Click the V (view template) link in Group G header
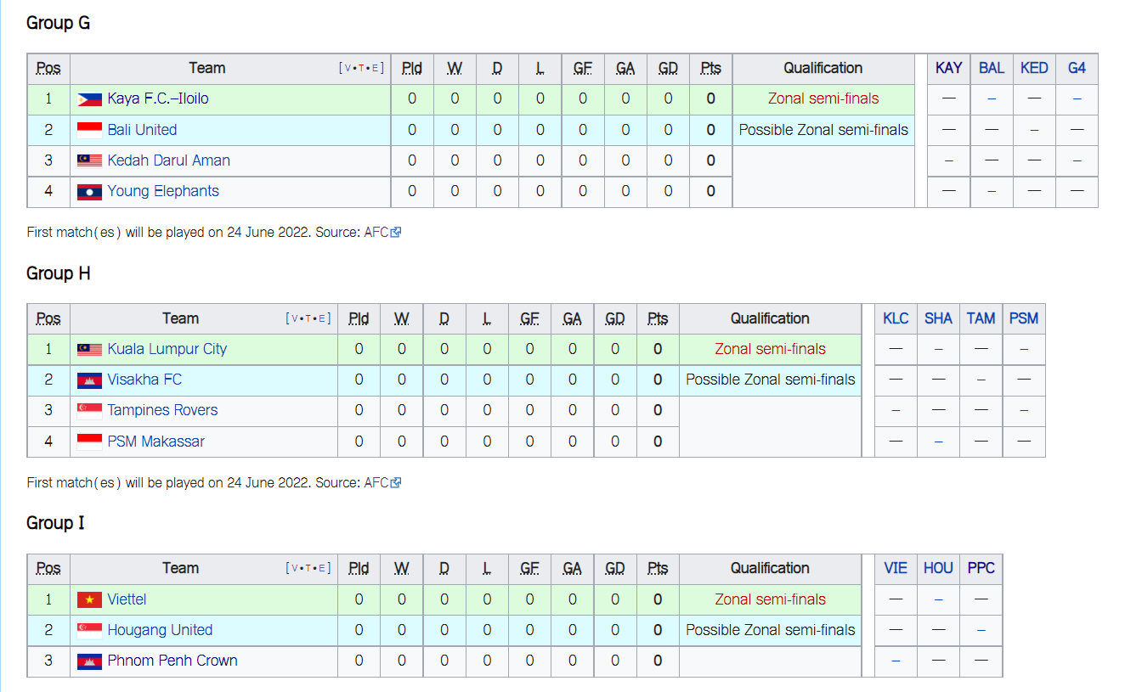 (348, 68)
